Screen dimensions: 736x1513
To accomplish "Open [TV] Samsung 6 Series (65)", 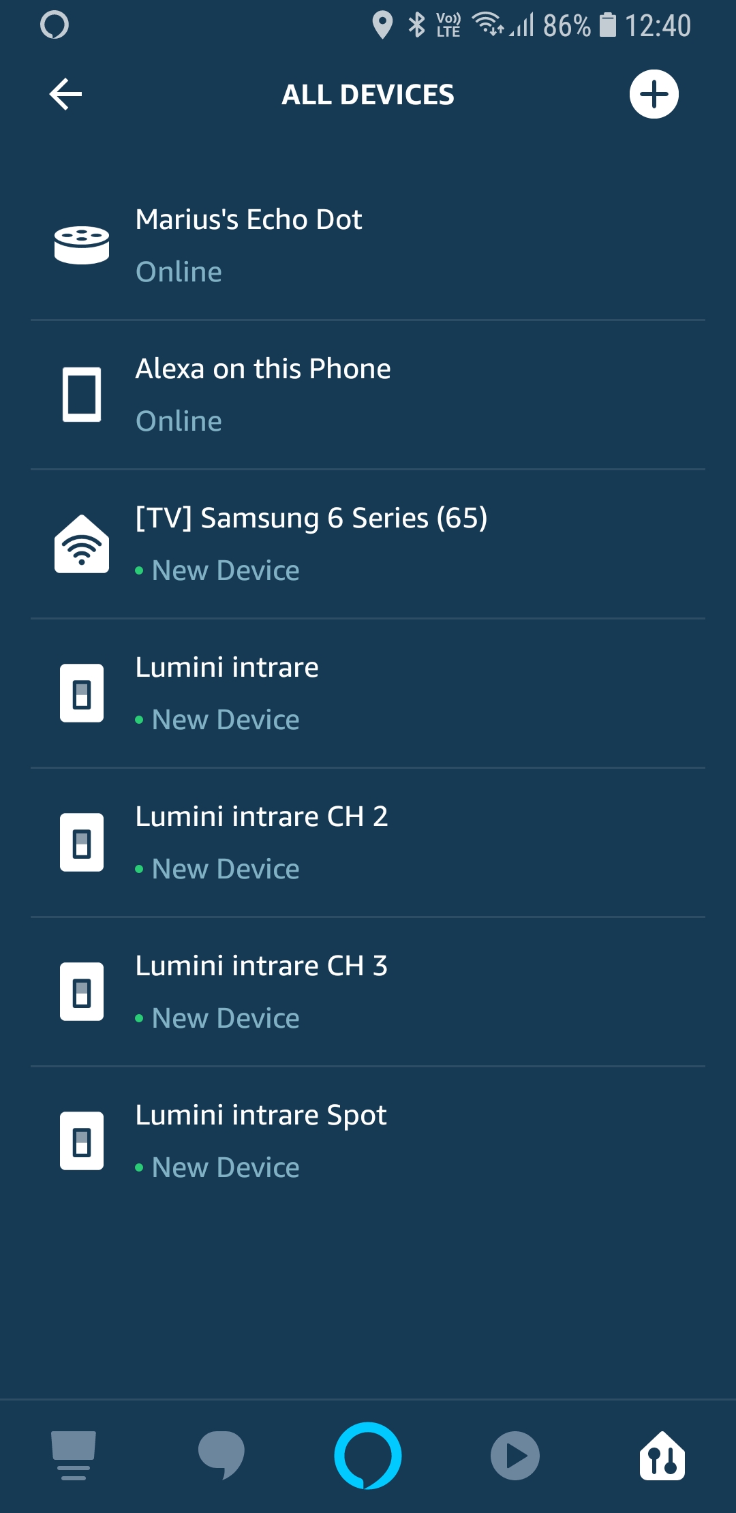I will pyautogui.click(x=311, y=518).
